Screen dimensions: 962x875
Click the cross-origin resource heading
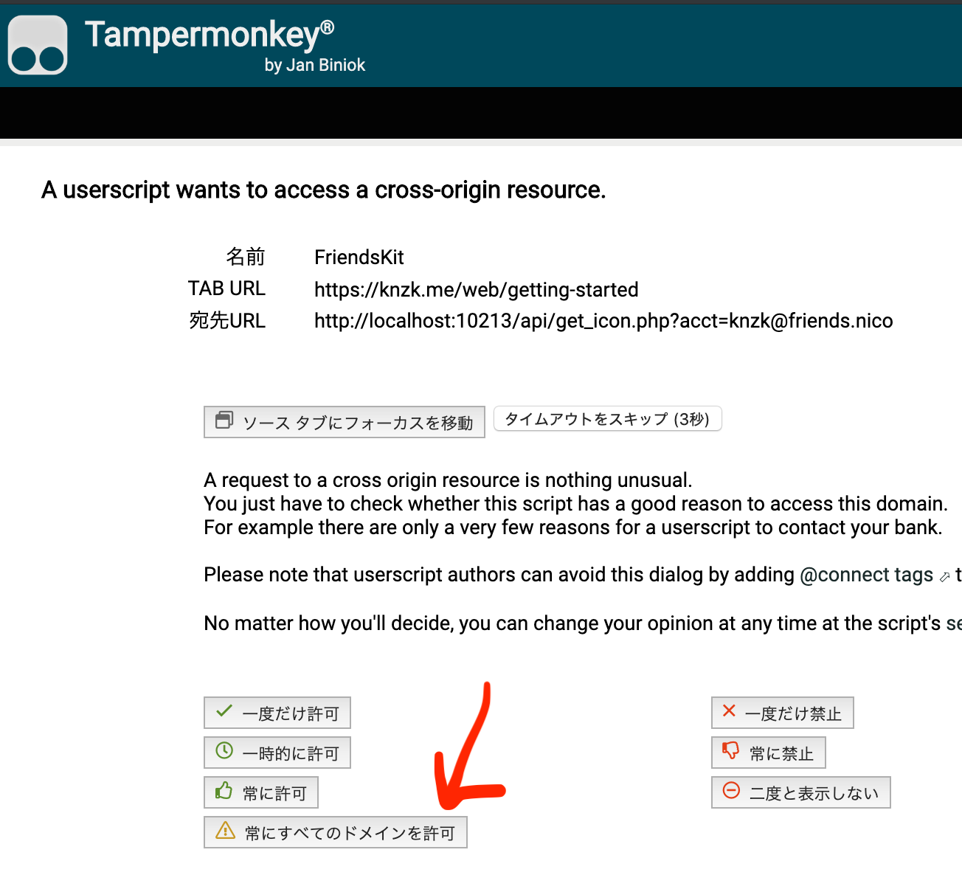point(324,190)
